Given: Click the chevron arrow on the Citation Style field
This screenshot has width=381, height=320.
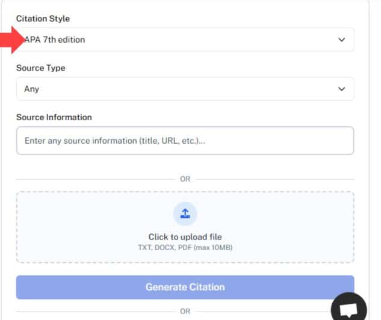Looking at the screenshot, I should pyautogui.click(x=341, y=40).
